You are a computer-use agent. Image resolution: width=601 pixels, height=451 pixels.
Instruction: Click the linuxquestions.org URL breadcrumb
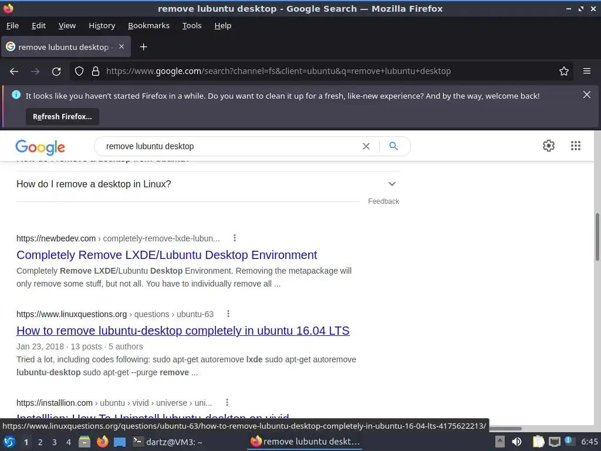point(115,314)
